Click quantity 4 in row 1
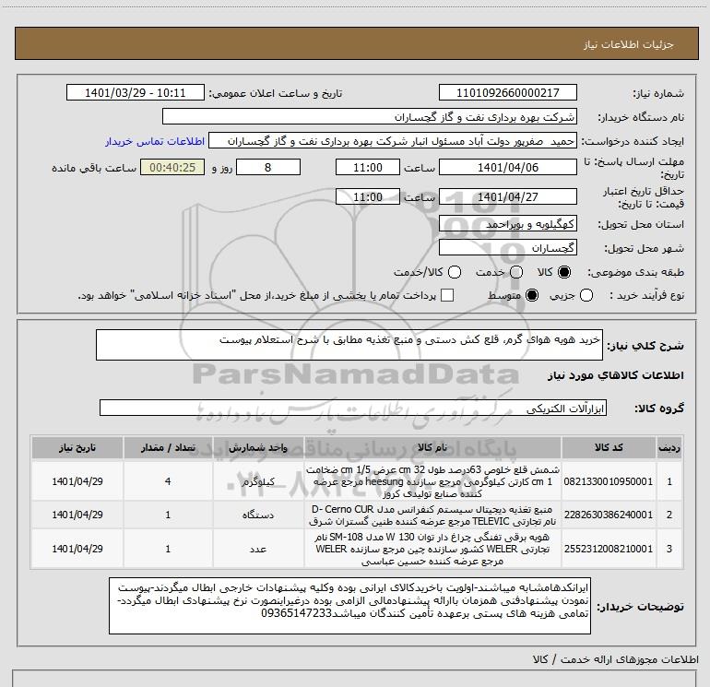Image resolution: width=710 pixels, height=687 pixels. click(x=168, y=481)
